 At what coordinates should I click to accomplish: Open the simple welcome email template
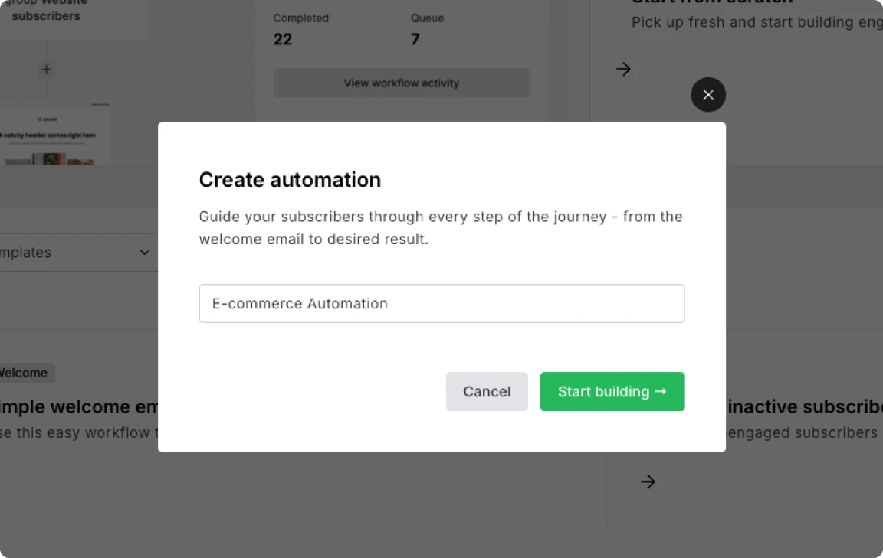tap(77, 406)
